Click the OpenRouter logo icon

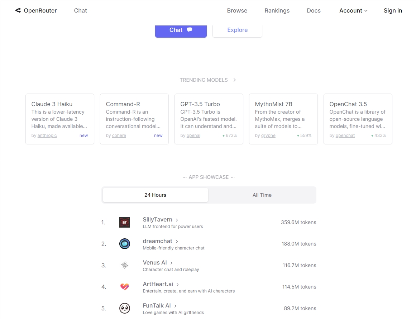coord(18,10)
